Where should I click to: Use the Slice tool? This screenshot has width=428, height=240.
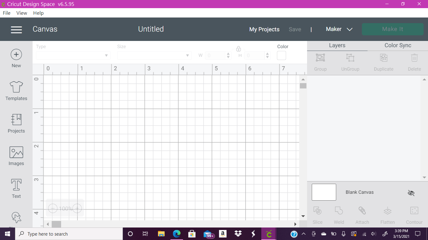[x=317, y=215]
